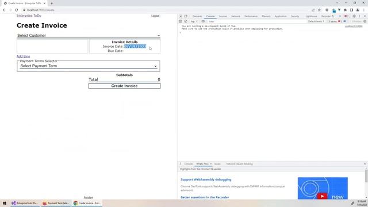Toggle the DevTools inspect element picker
Viewport: 368px width, 207px height.
pyautogui.click(x=180, y=16)
